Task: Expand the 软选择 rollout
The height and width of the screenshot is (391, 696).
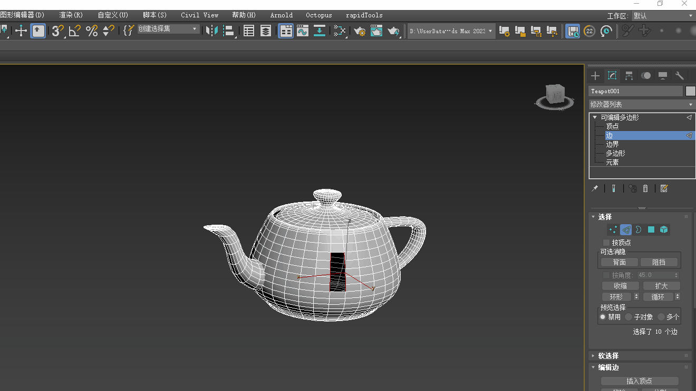Action: (x=608, y=356)
